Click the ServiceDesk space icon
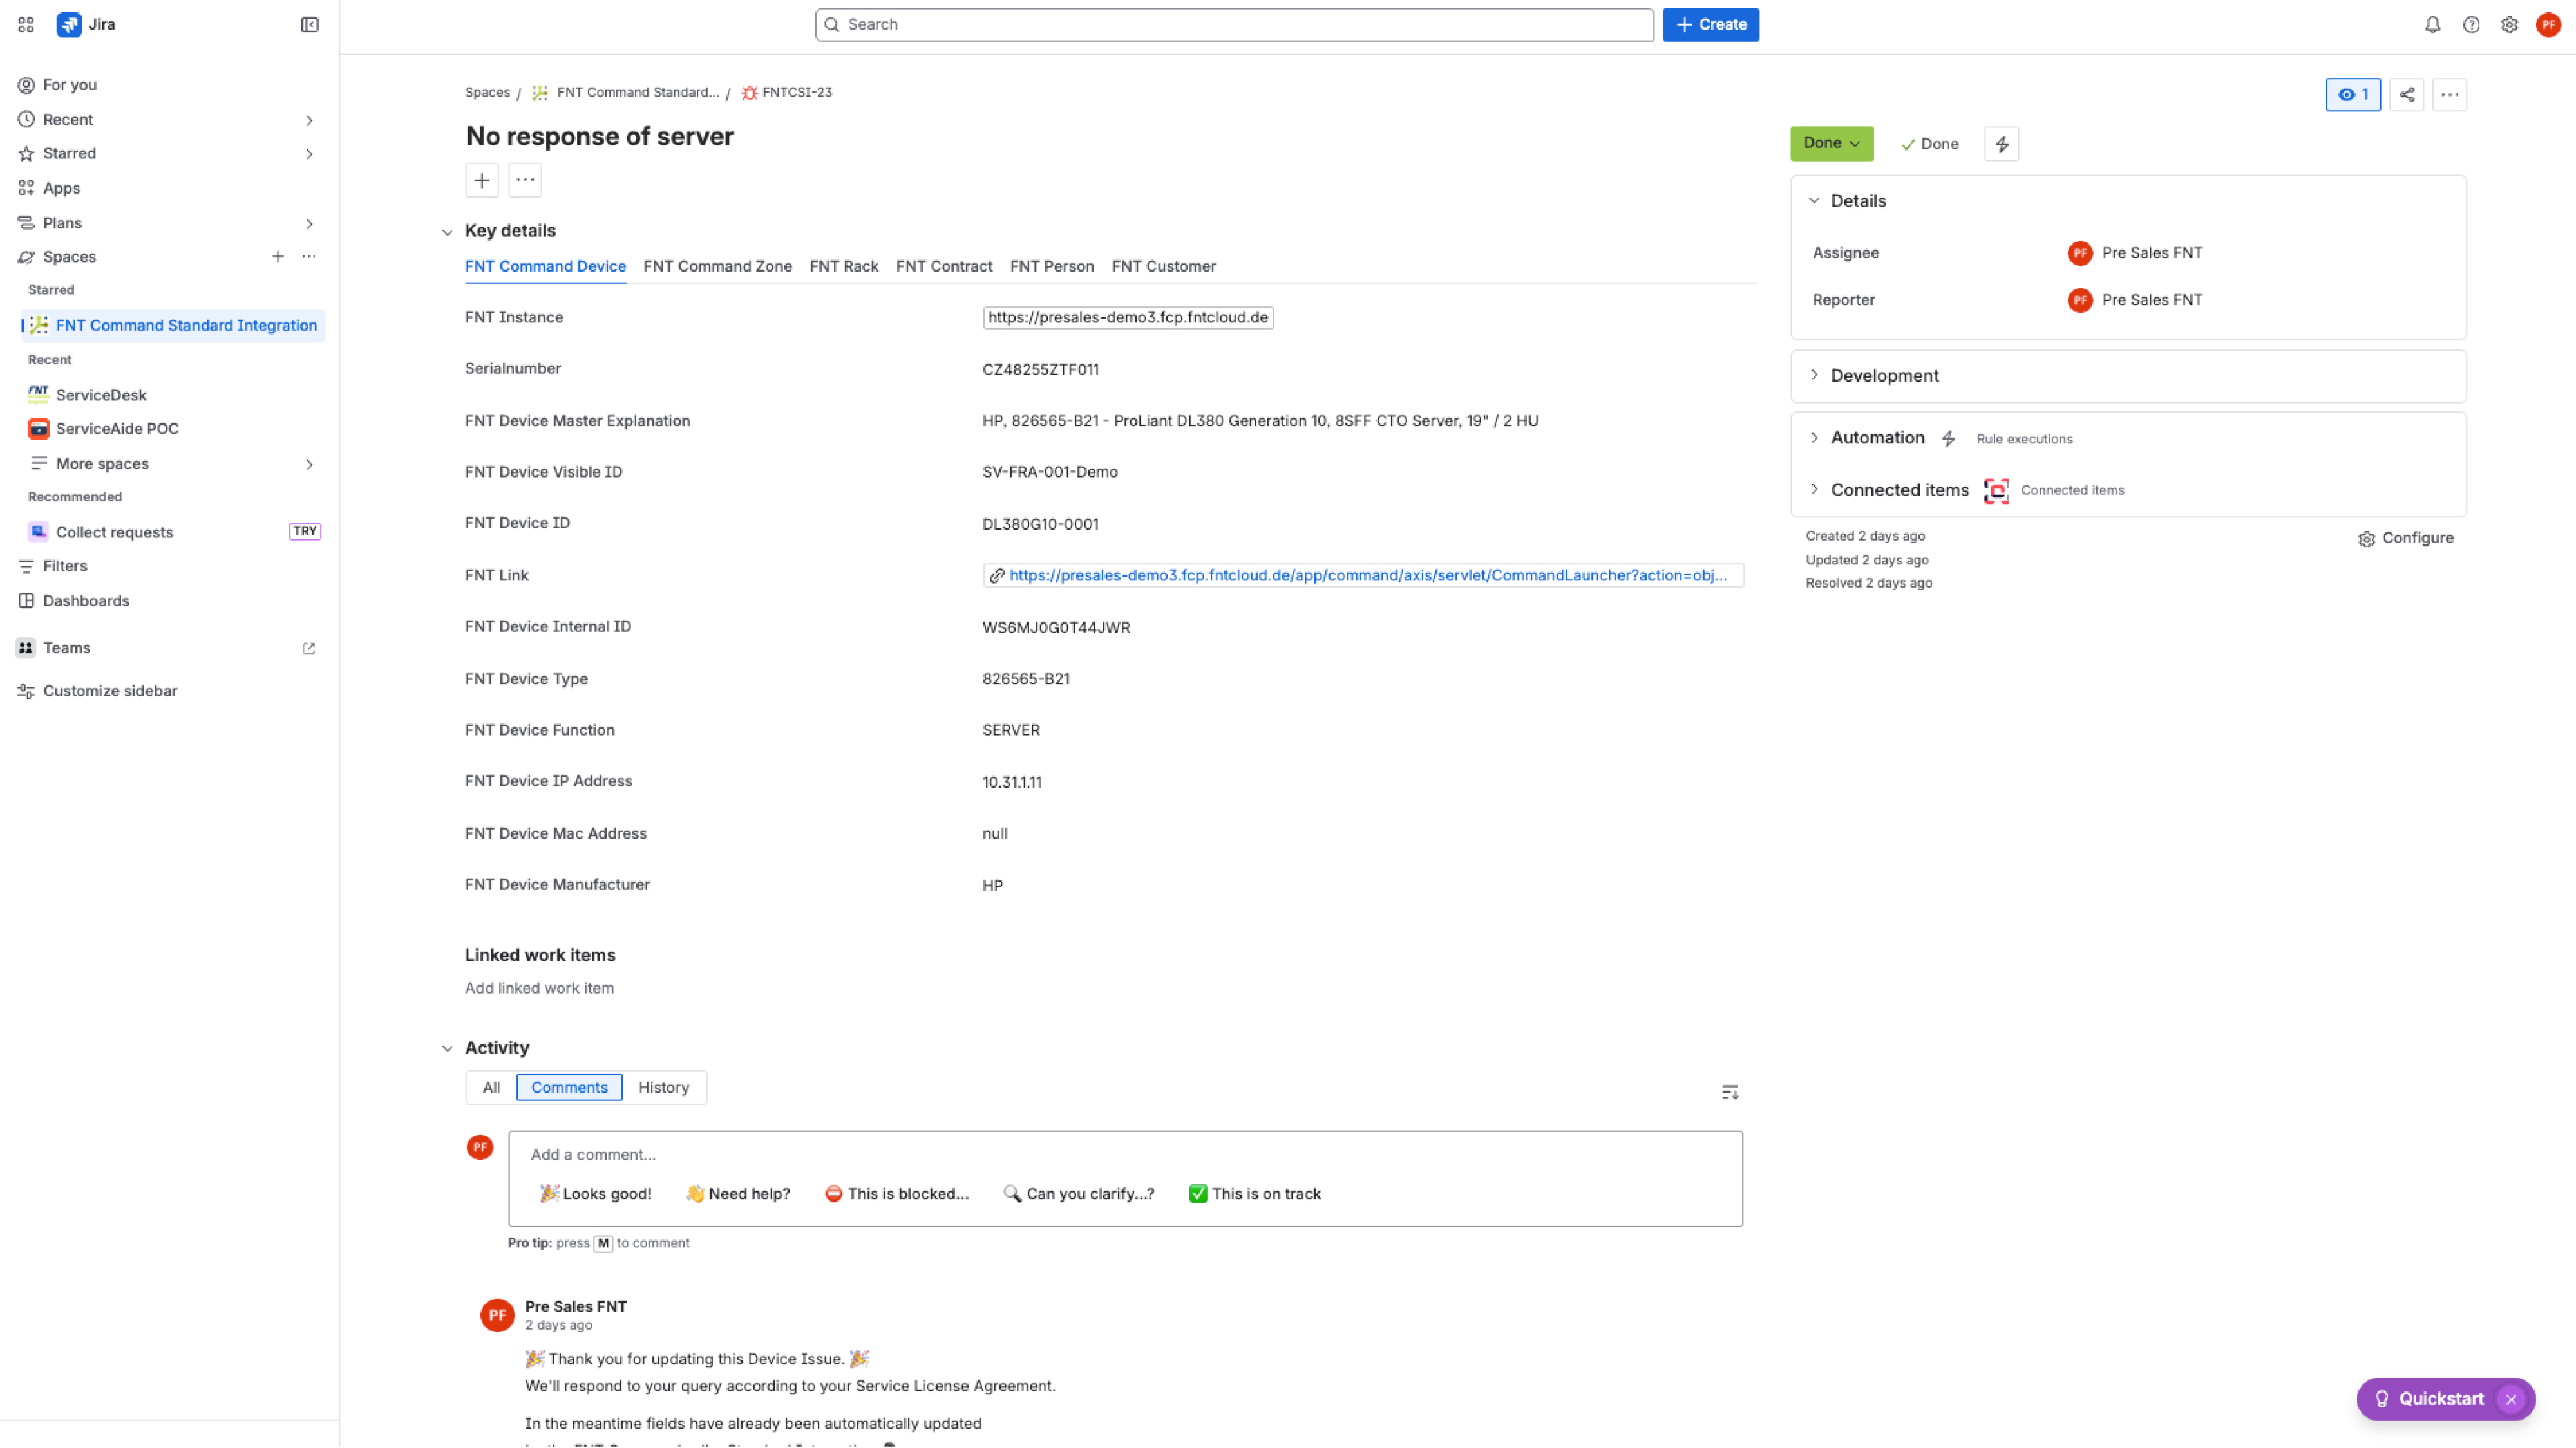 point(38,394)
